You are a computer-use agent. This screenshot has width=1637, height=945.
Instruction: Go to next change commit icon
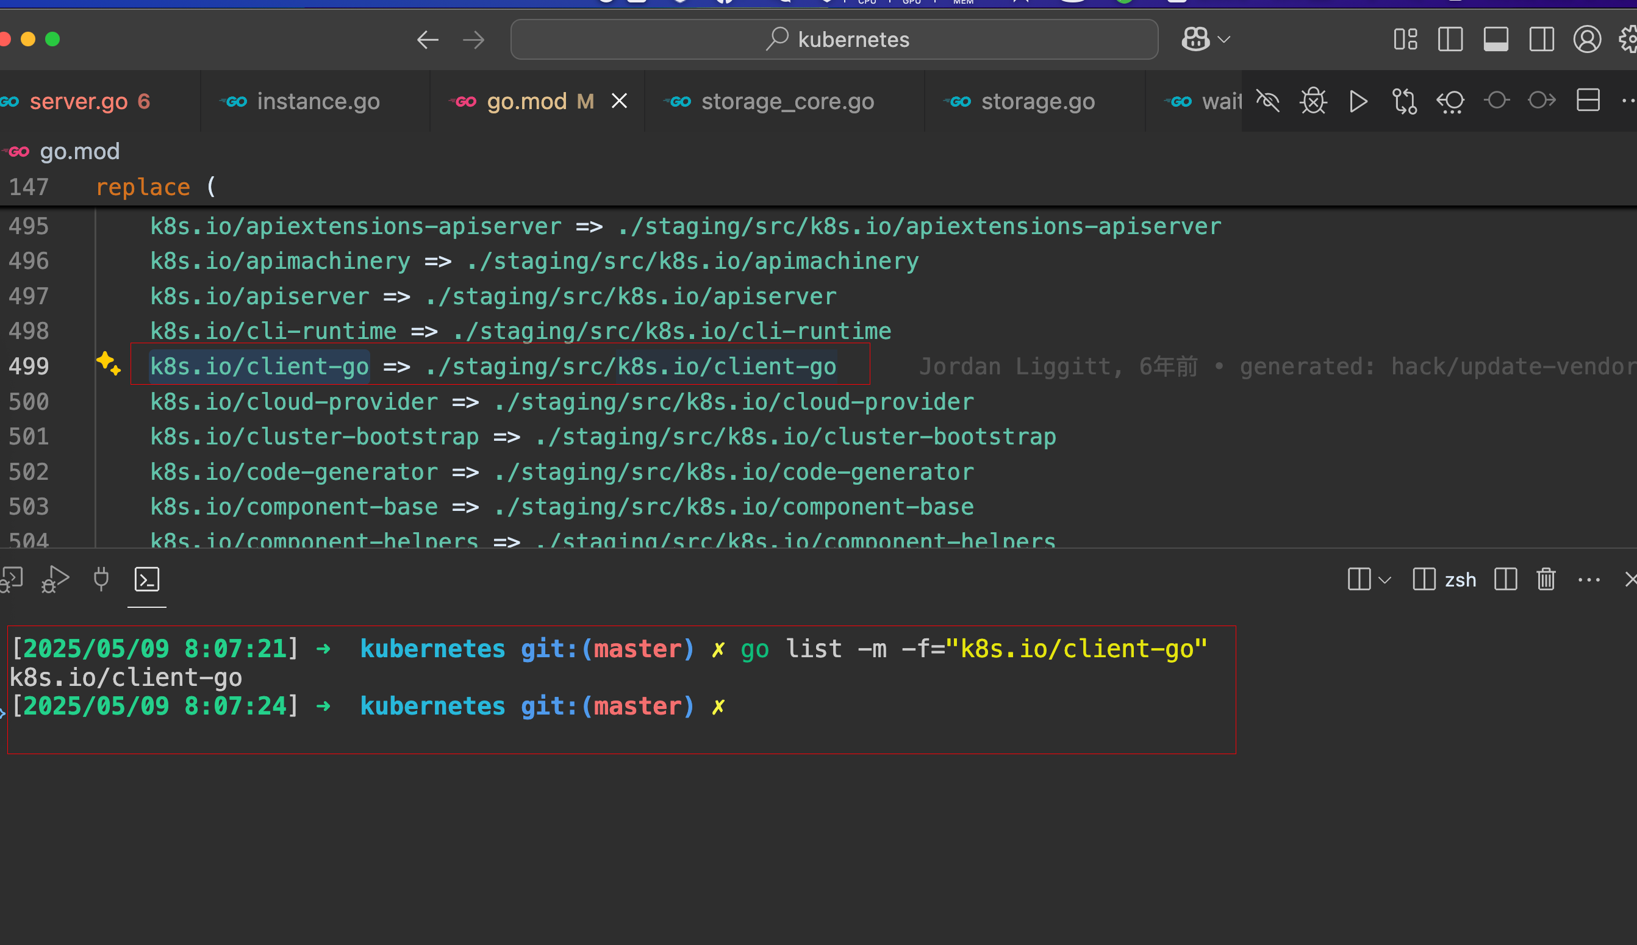coord(1542,100)
